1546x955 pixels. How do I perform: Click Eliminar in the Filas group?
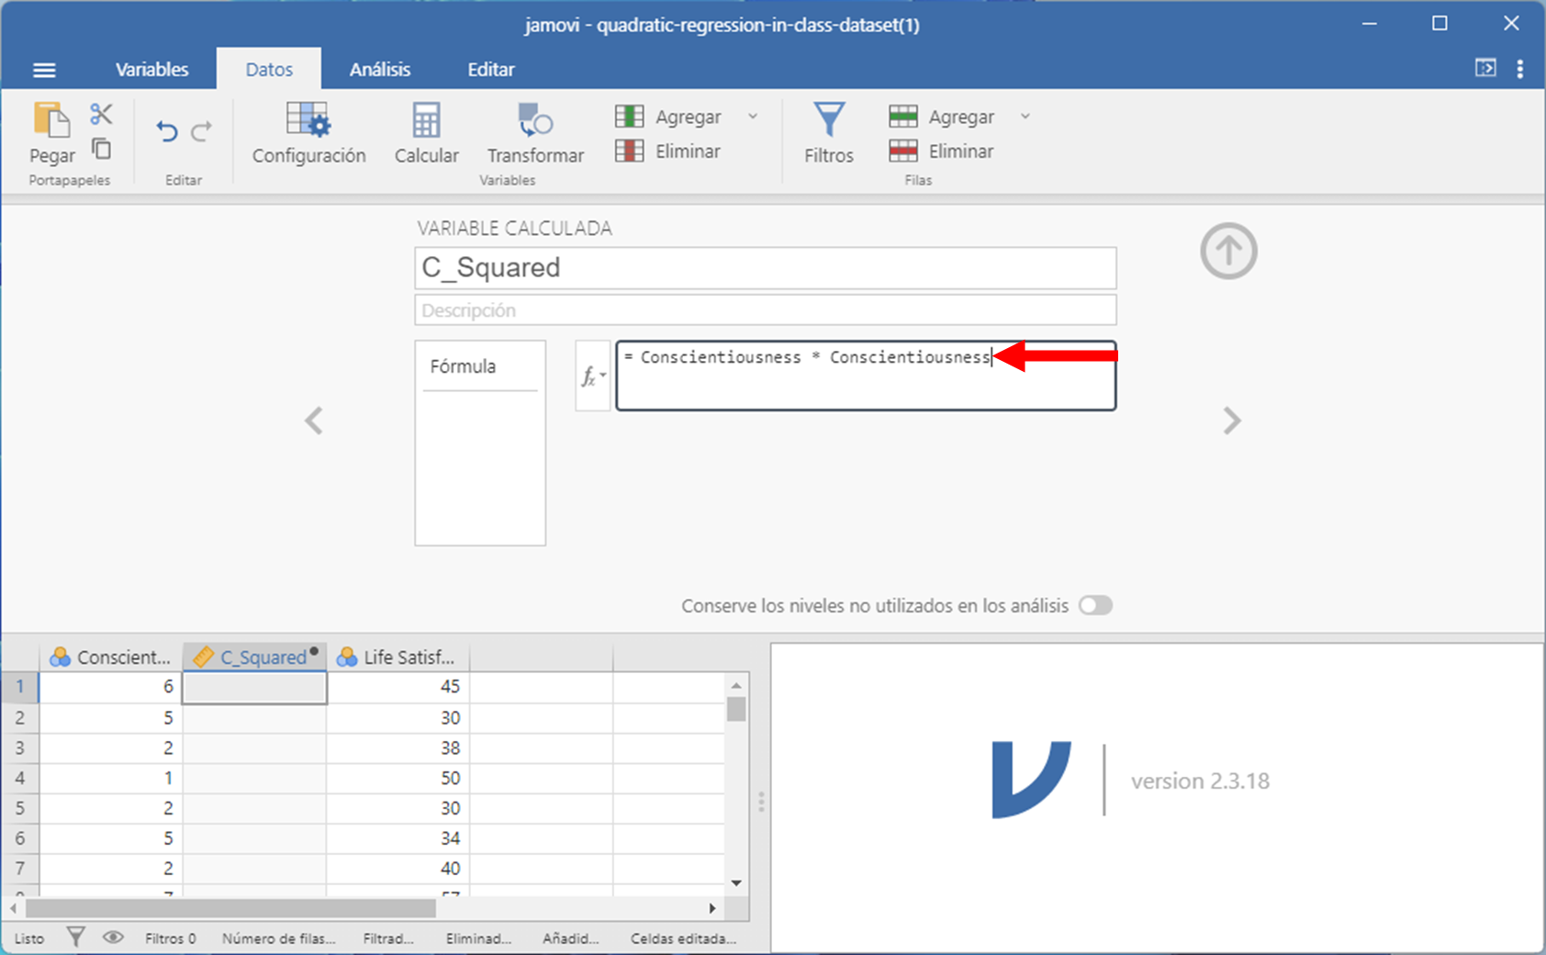click(x=942, y=152)
